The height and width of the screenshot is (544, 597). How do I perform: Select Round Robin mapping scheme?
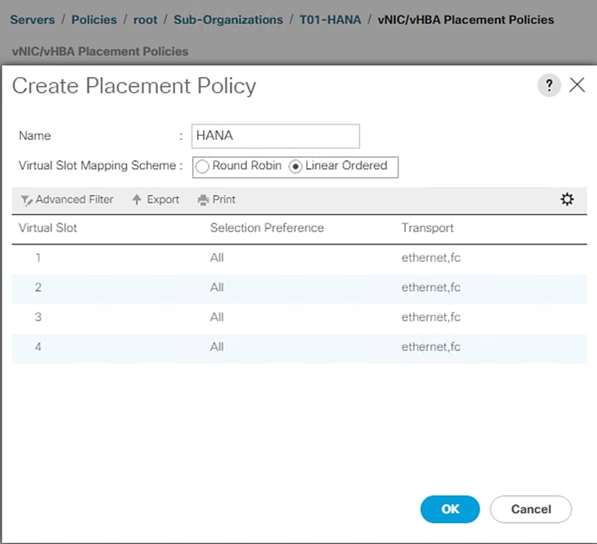click(x=203, y=166)
